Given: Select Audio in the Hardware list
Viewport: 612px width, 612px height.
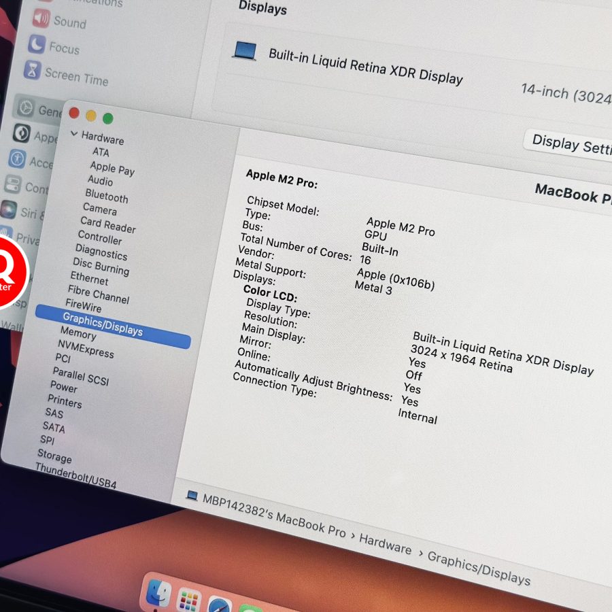Looking at the screenshot, I should coord(100,180).
